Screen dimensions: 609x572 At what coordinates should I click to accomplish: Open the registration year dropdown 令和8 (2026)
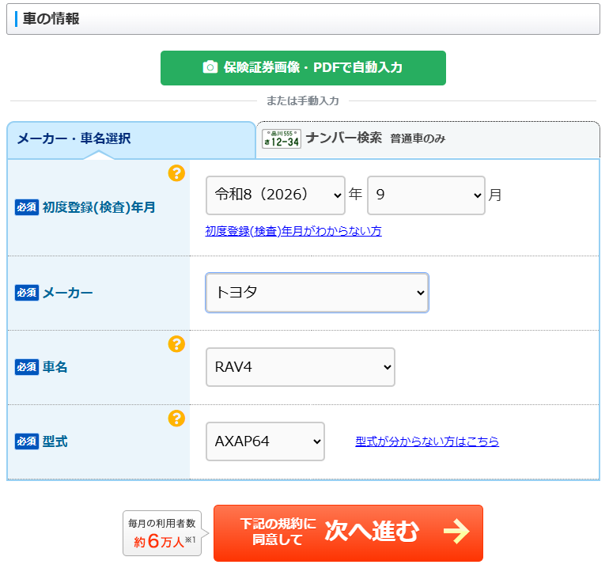pos(275,195)
